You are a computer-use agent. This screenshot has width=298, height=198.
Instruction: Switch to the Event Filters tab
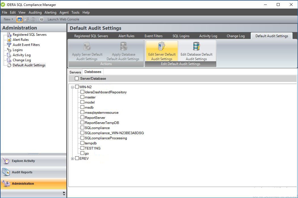pos(153,36)
